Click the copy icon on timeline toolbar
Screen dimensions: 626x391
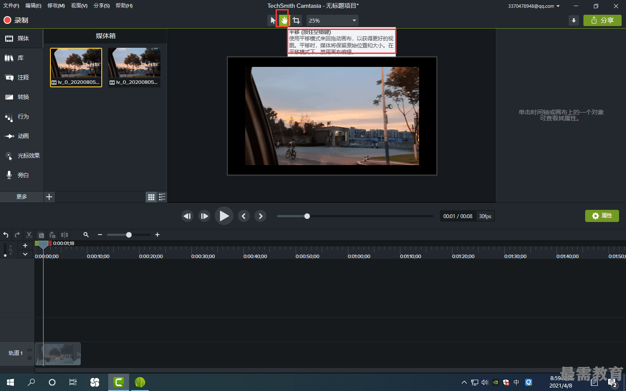pyautogui.click(x=41, y=235)
